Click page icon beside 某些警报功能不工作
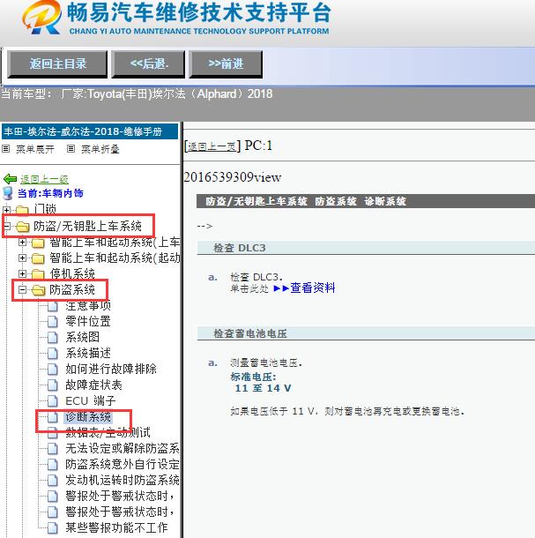 point(53,527)
